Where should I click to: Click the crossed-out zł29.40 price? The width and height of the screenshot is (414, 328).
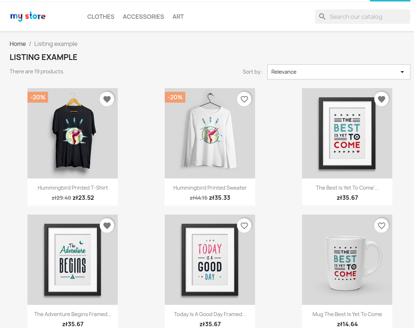61,198
